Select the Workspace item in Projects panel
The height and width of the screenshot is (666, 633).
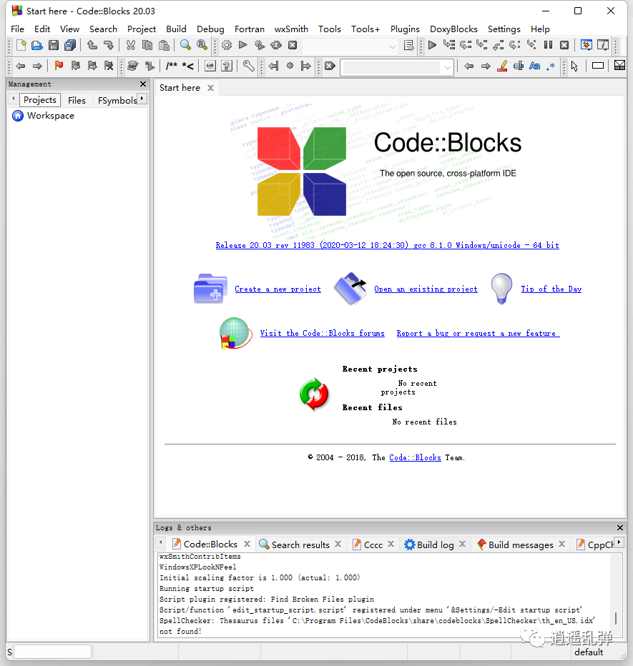tap(49, 115)
